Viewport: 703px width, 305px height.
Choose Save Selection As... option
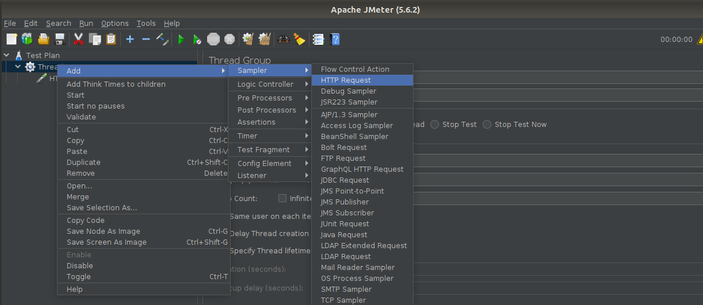coord(144,207)
